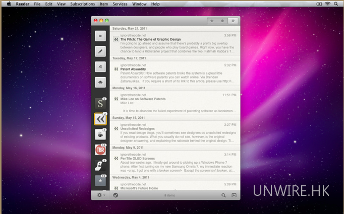Select the coffee cup feed icon
The height and width of the screenshot is (214, 344).
100,134
